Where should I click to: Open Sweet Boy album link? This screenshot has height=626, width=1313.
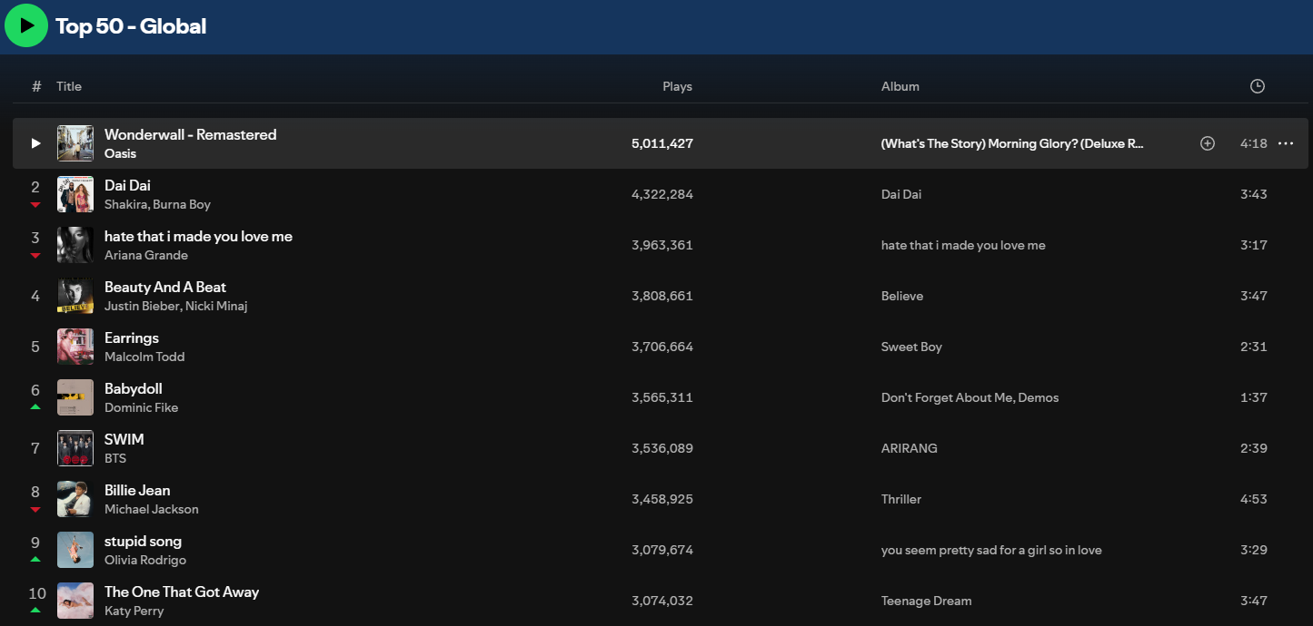click(x=911, y=347)
